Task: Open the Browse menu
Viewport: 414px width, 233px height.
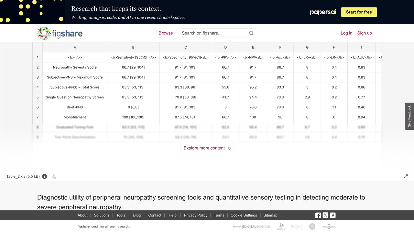Action: coord(166,33)
